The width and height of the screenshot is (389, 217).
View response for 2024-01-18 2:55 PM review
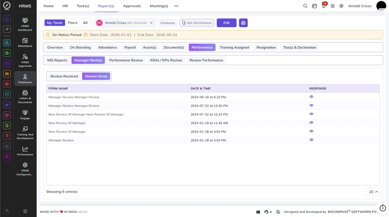[311, 140]
